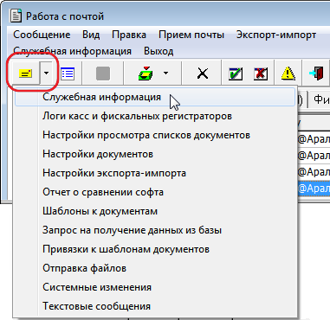The width and height of the screenshot is (330, 320).
Task: Select Шаблоны к документам entry
Action: 155,211
